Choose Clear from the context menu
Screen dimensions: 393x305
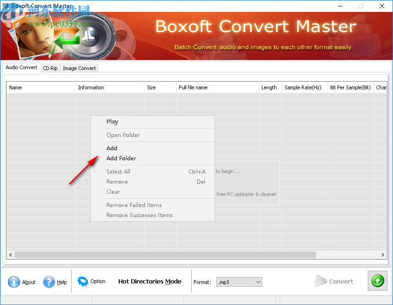pyautogui.click(x=113, y=191)
